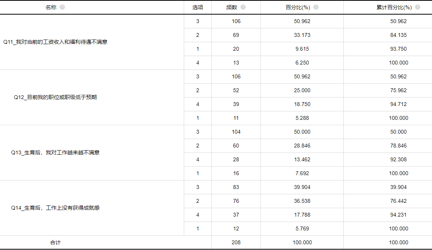Click the total frequency cell 208
This screenshot has width=432, height=250.
click(x=236, y=243)
